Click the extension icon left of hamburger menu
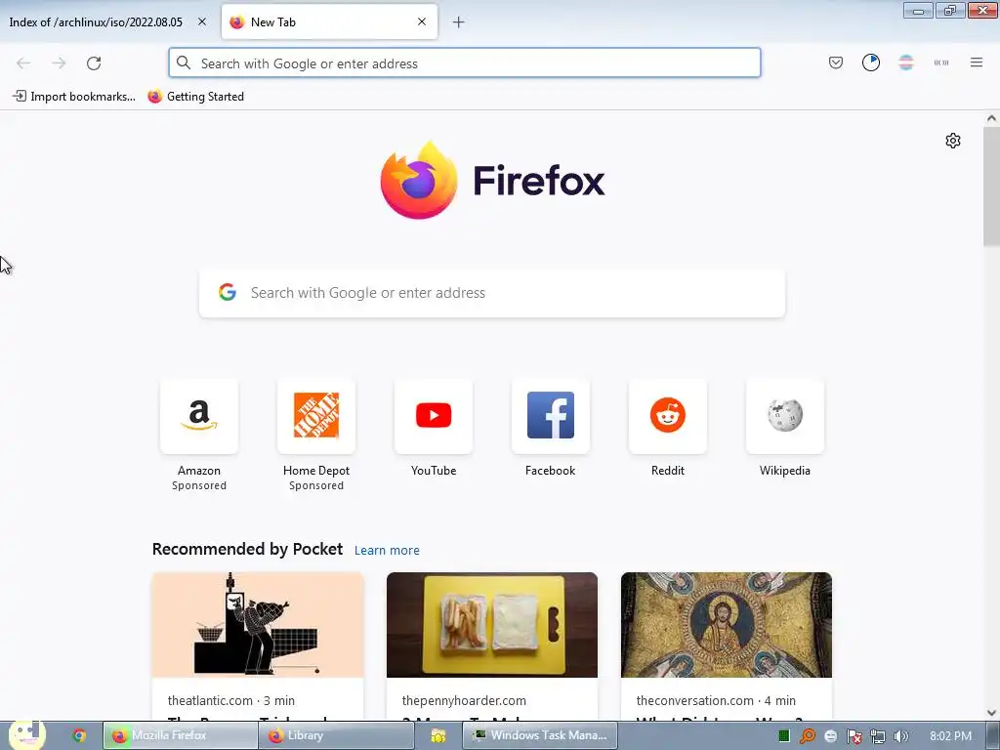This screenshot has width=1000, height=750. tap(941, 62)
